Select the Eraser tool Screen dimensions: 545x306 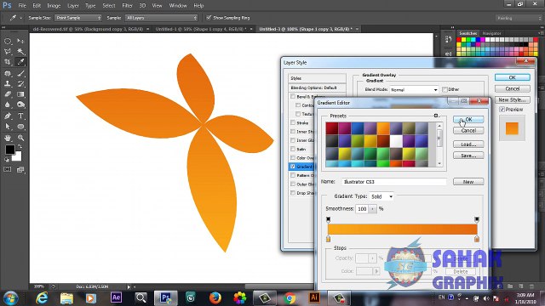pyautogui.click(x=8, y=94)
